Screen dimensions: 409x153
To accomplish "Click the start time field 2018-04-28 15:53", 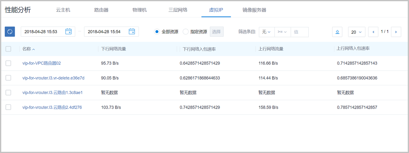I will point(48,32).
